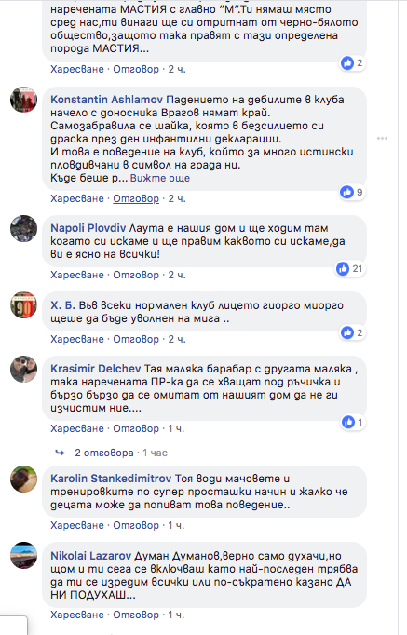Click 2 ч. timestamp under Х. Б. comment
Image resolution: width=407 pixels, height=635 pixels.
click(x=177, y=339)
